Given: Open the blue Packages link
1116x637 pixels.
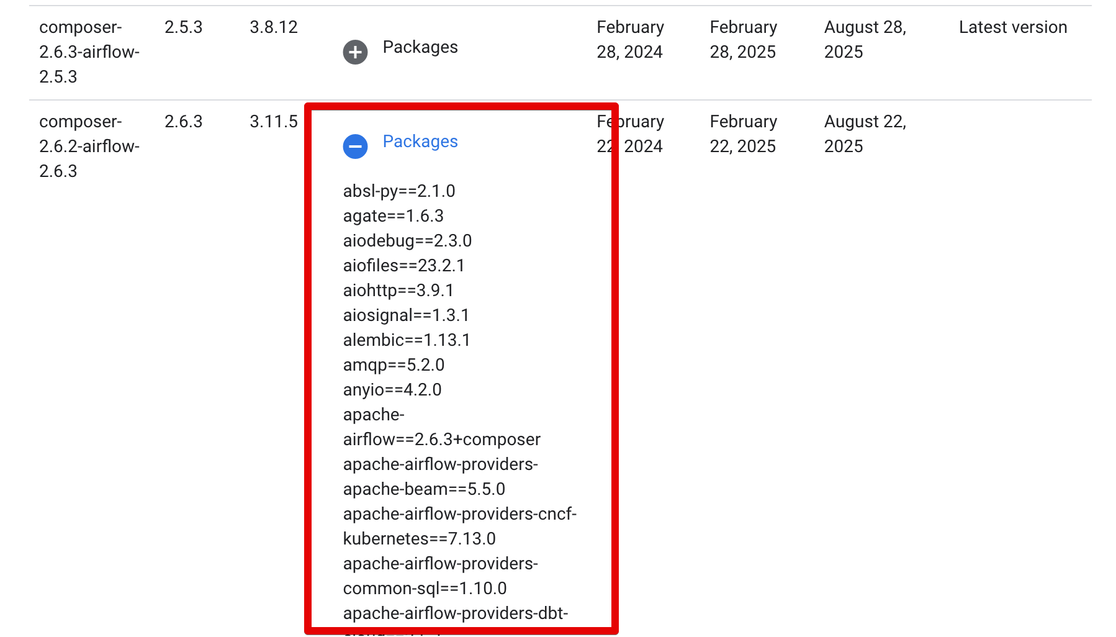Looking at the screenshot, I should (420, 142).
